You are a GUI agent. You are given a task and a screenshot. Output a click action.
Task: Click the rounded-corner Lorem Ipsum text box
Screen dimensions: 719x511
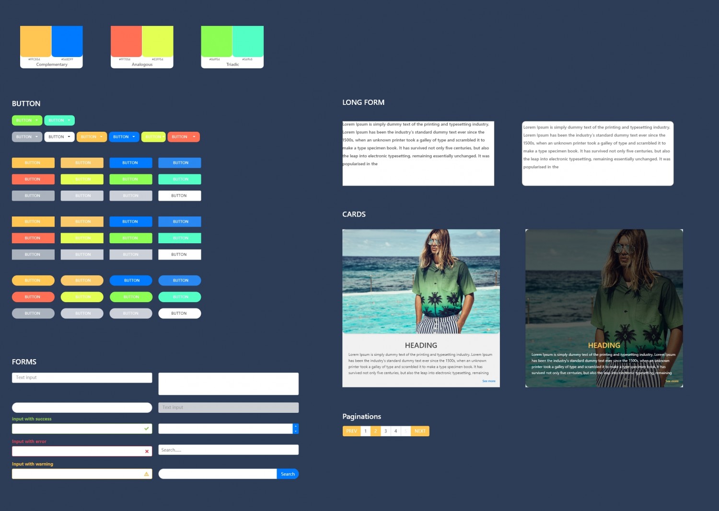tap(598, 153)
